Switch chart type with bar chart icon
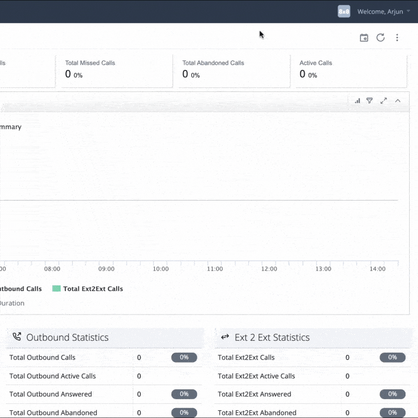The height and width of the screenshot is (418, 418). point(357,101)
